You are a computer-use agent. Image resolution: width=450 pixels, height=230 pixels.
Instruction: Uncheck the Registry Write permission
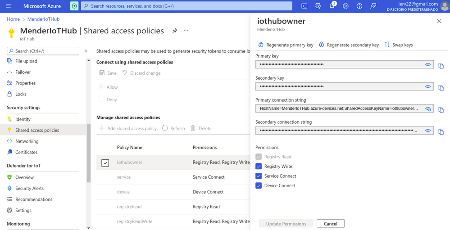tap(259, 167)
